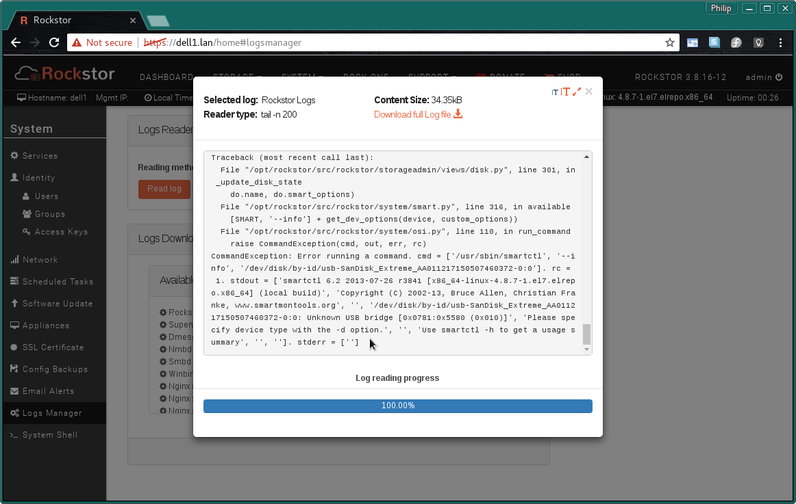Open a new browser tab

[x=158, y=21]
